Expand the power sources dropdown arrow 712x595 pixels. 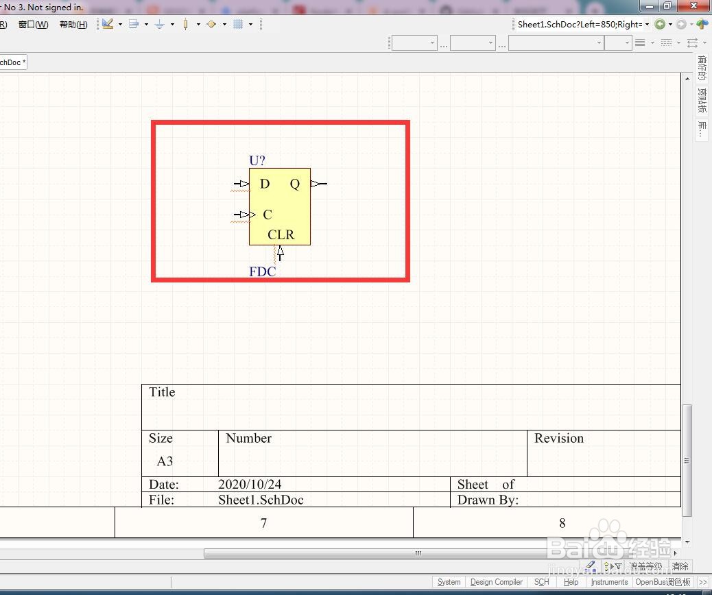172,25
